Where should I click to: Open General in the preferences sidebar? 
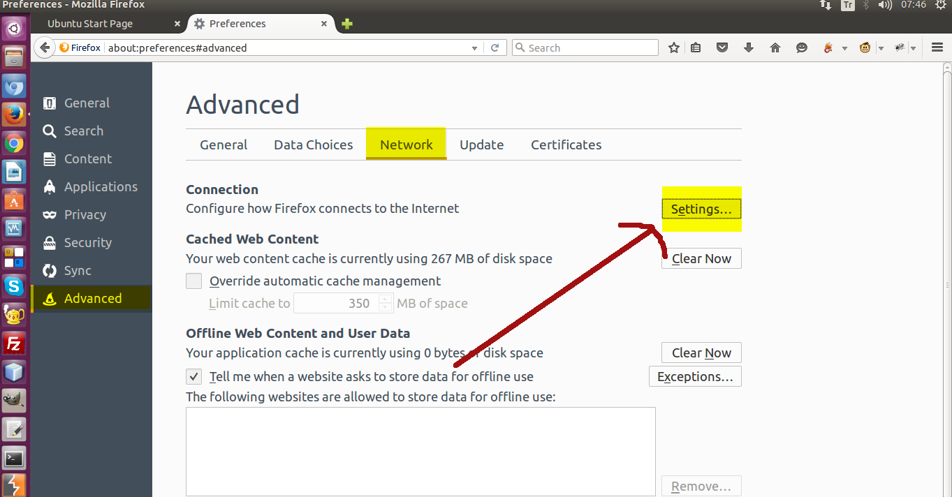(x=91, y=103)
